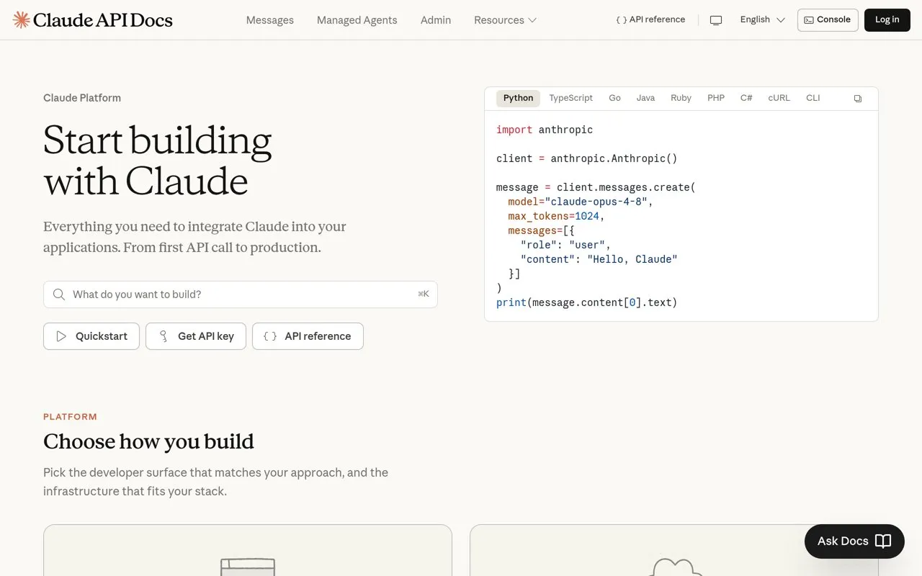Open API reference button below search
Screen dimensions: 922x576
[x=308, y=336]
